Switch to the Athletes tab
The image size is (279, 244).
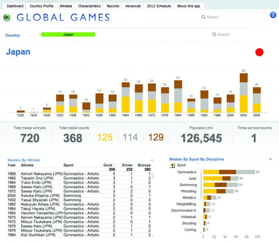(x=66, y=6)
